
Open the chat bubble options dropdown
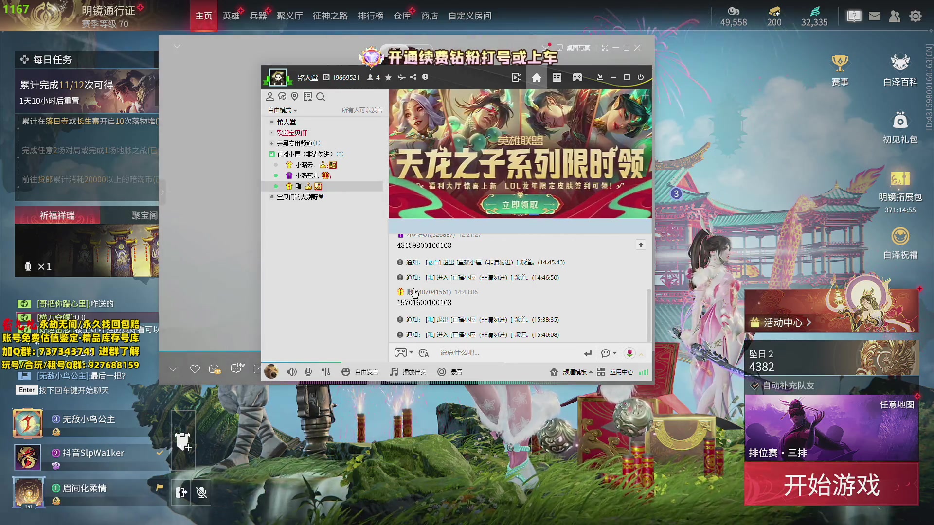pyautogui.click(x=609, y=353)
